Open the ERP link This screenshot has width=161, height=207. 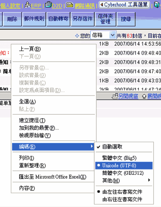click(x=36, y=6)
